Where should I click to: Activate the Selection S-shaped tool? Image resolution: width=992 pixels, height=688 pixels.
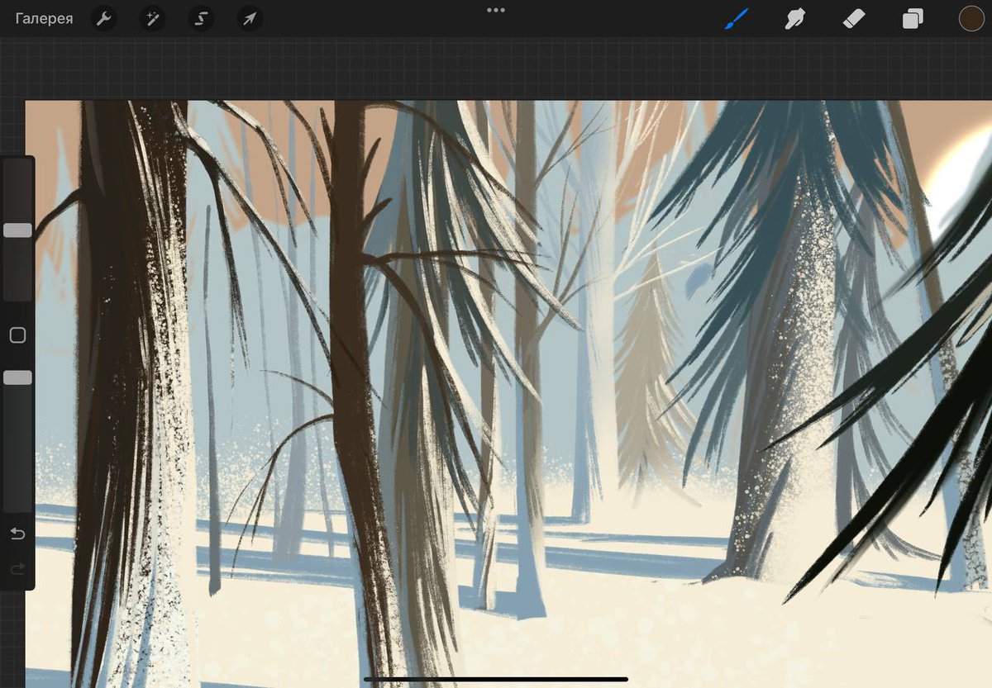tap(201, 18)
